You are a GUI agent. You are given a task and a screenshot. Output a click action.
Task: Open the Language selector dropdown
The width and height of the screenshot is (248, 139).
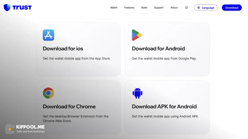point(206,8)
